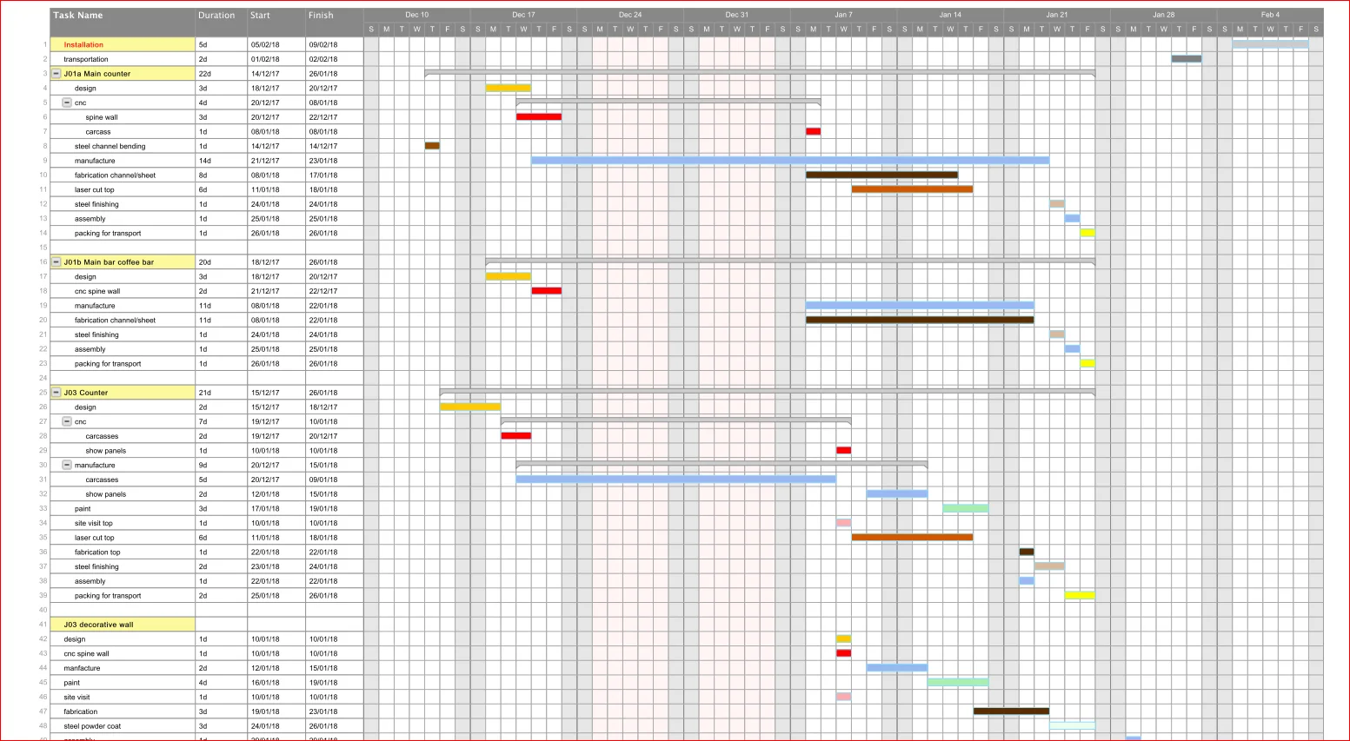Select the spine wall task in row 6
This screenshot has height=741, width=1350.
point(102,117)
